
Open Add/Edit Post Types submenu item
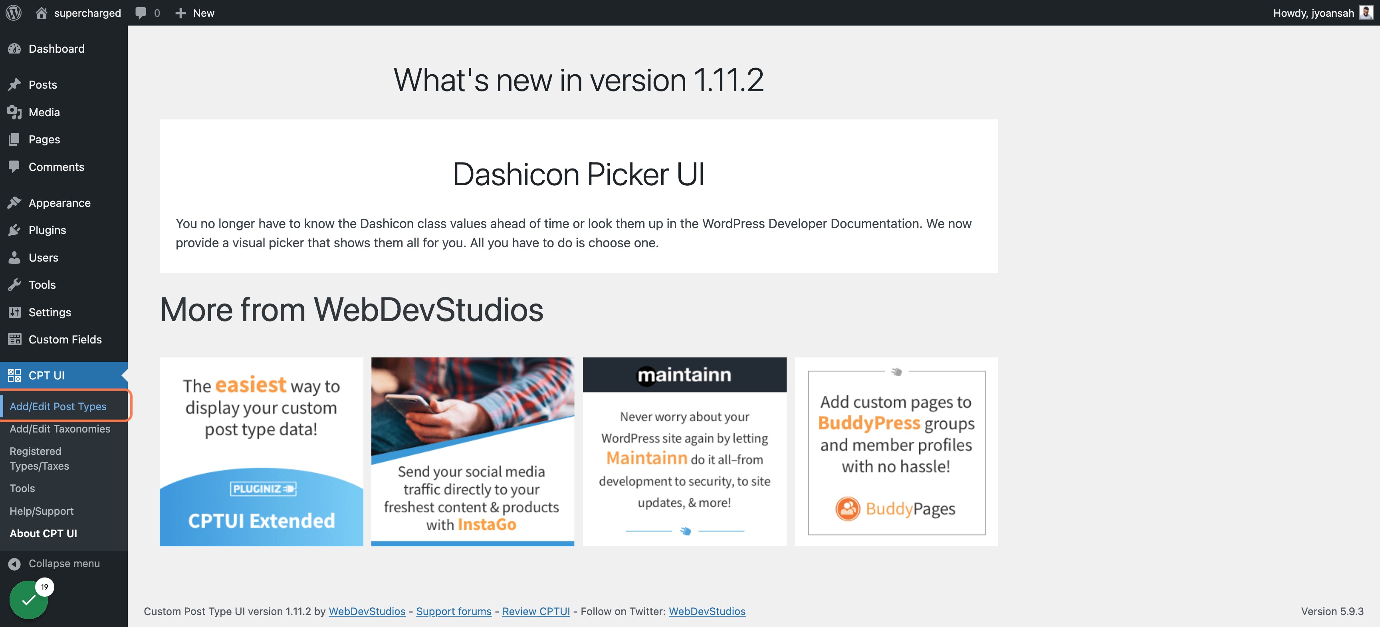click(58, 406)
